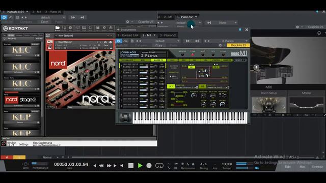The image size is (326, 183).
Task: Open the Mix view button
Action: tap(302, 167)
